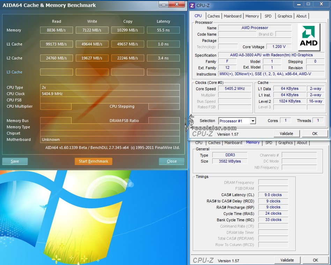Click the L2 Cache Latency value 3.4 ns
Screen dimensions: 331x265
[x=163, y=58]
